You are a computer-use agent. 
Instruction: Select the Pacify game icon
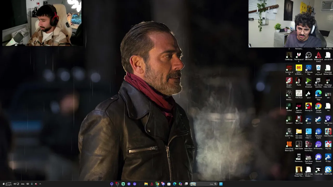click(299, 82)
